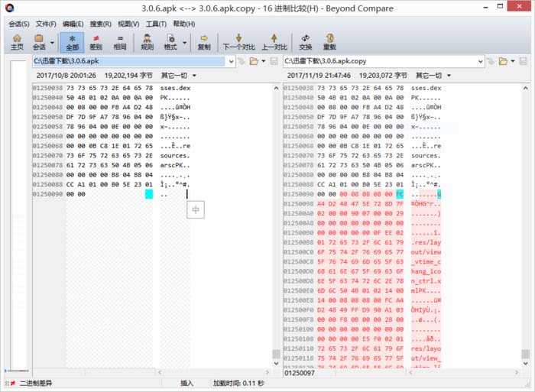Click the left path field 3.0.6.apk
The width and height of the screenshot is (535, 392).
pyautogui.click(x=129, y=61)
